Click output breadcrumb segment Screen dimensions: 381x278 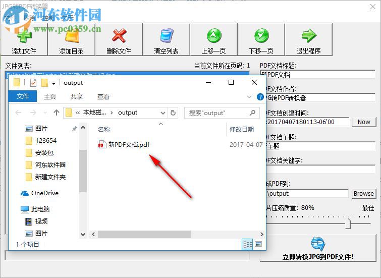(128, 113)
